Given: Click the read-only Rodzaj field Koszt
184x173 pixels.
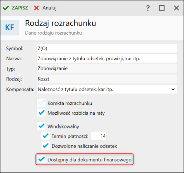Looking at the screenshot, I should click(x=107, y=79).
